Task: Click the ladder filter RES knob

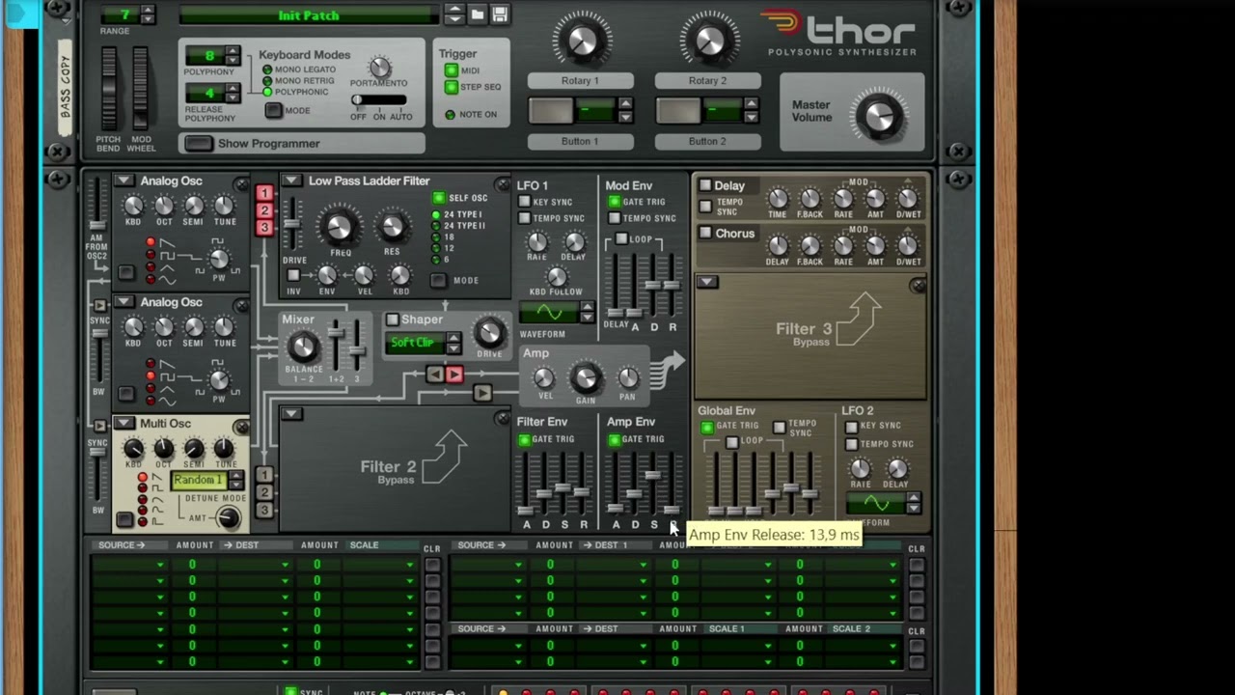Action: coord(392,227)
